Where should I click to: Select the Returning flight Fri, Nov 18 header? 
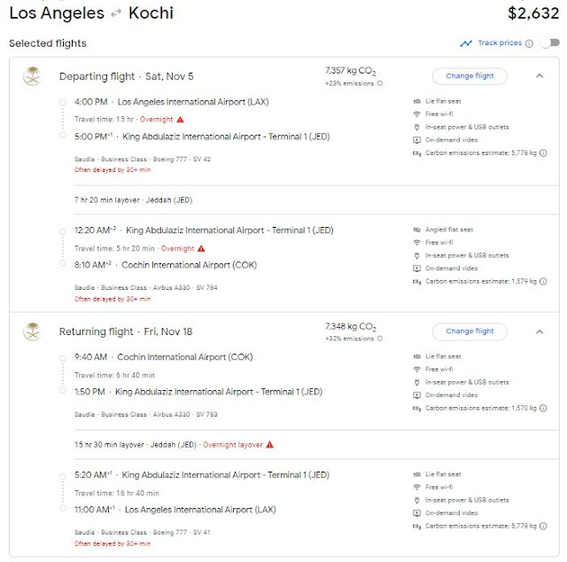tap(125, 332)
